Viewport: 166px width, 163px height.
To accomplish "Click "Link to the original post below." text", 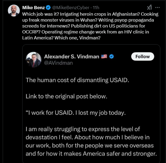I will (x=66, y=96).
